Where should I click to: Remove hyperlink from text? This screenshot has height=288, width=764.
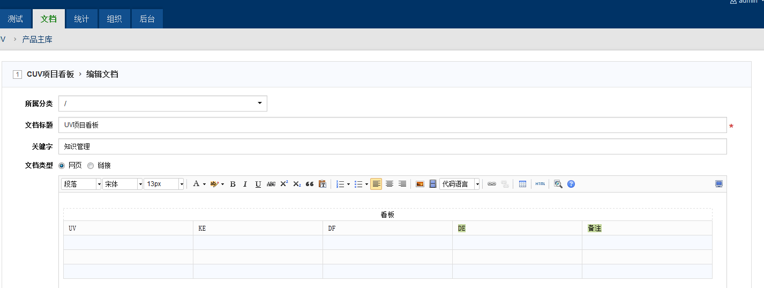[505, 184]
